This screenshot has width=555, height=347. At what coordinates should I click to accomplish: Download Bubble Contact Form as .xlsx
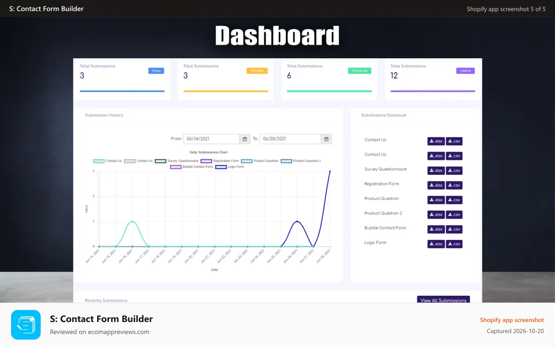[x=436, y=229]
